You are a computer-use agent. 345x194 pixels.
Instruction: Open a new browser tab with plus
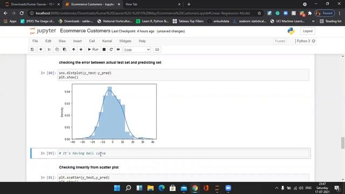[x=189, y=4]
